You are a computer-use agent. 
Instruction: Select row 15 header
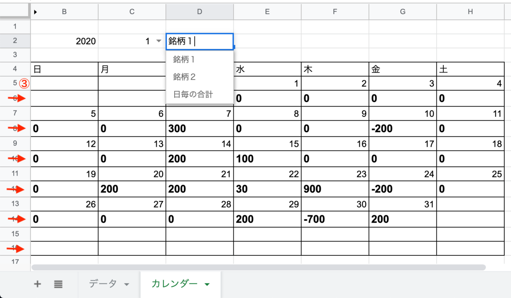pyautogui.click(x=15, y=234)
